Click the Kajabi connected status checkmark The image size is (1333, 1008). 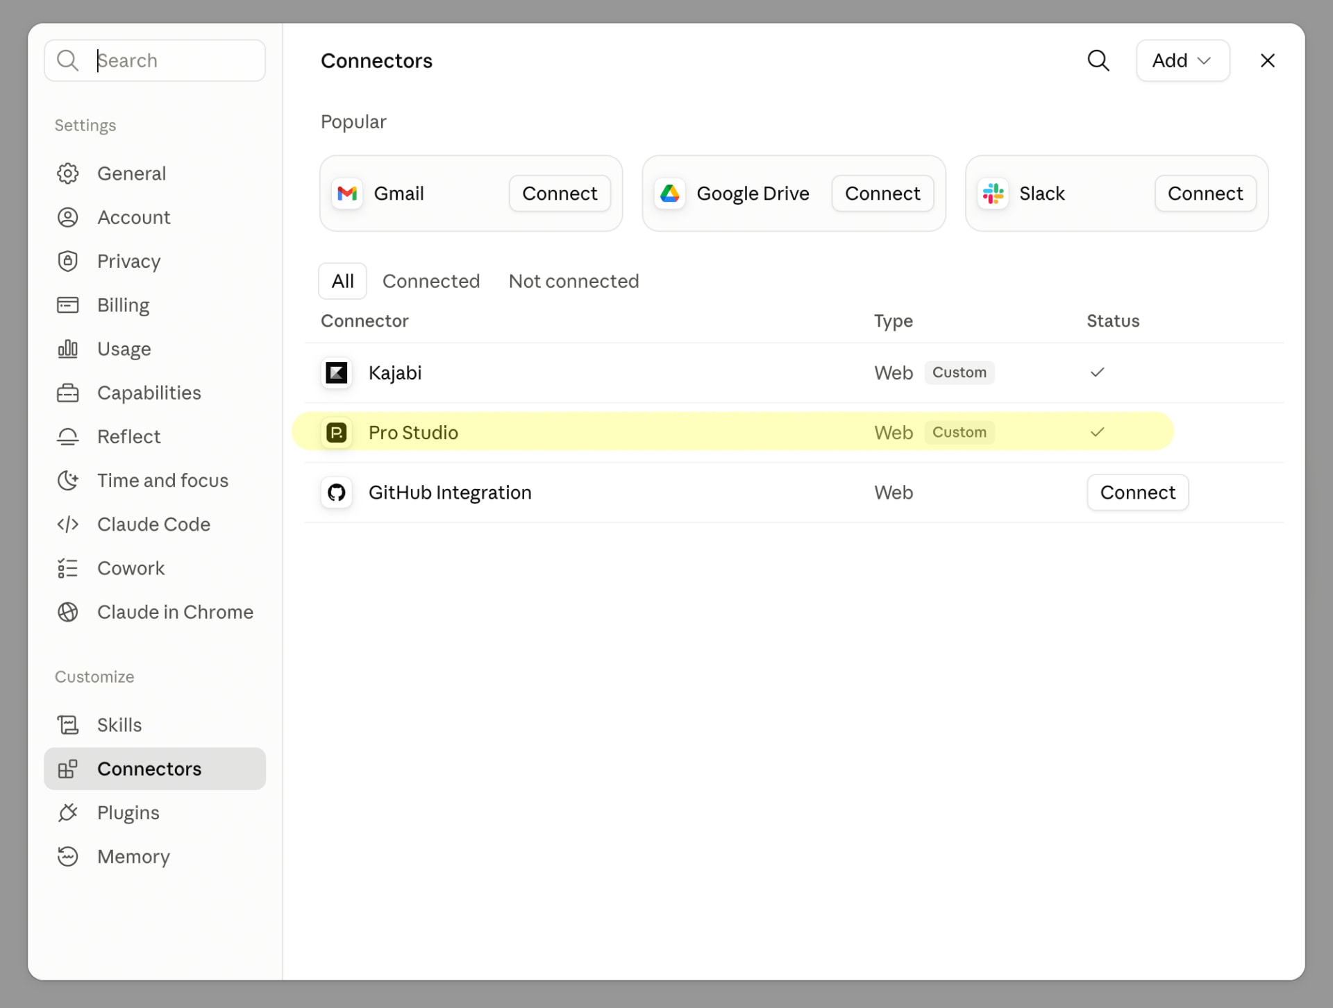click(1097, 373)
